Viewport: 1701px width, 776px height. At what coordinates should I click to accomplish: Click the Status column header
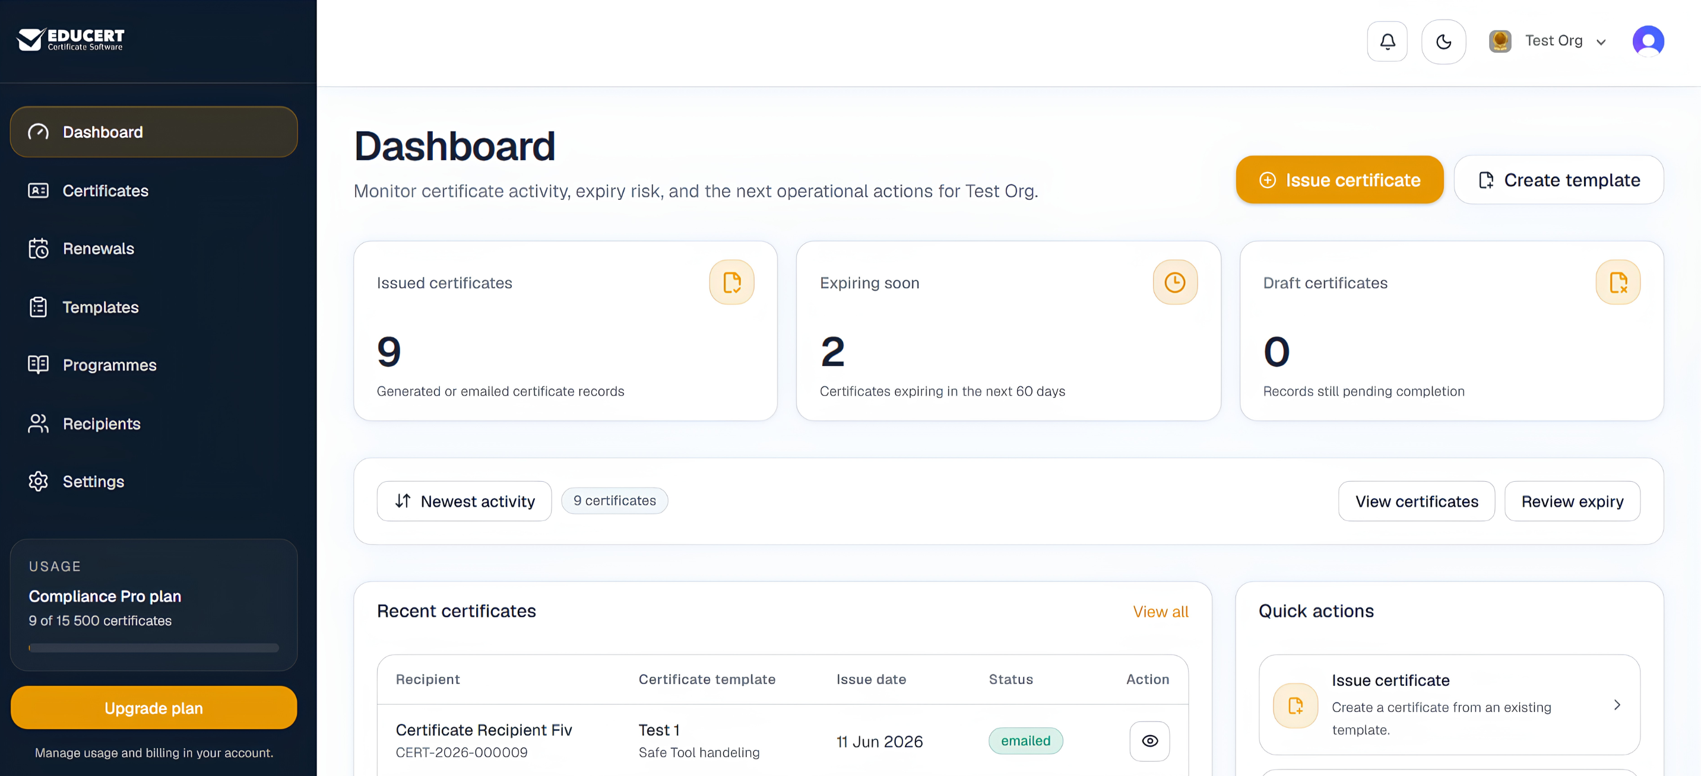coord(1011,679)
